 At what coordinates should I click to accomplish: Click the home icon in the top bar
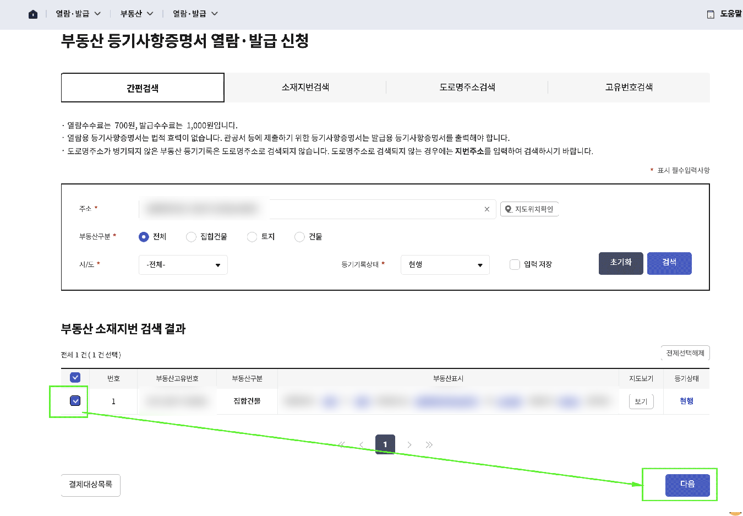[x=32, y=13]
